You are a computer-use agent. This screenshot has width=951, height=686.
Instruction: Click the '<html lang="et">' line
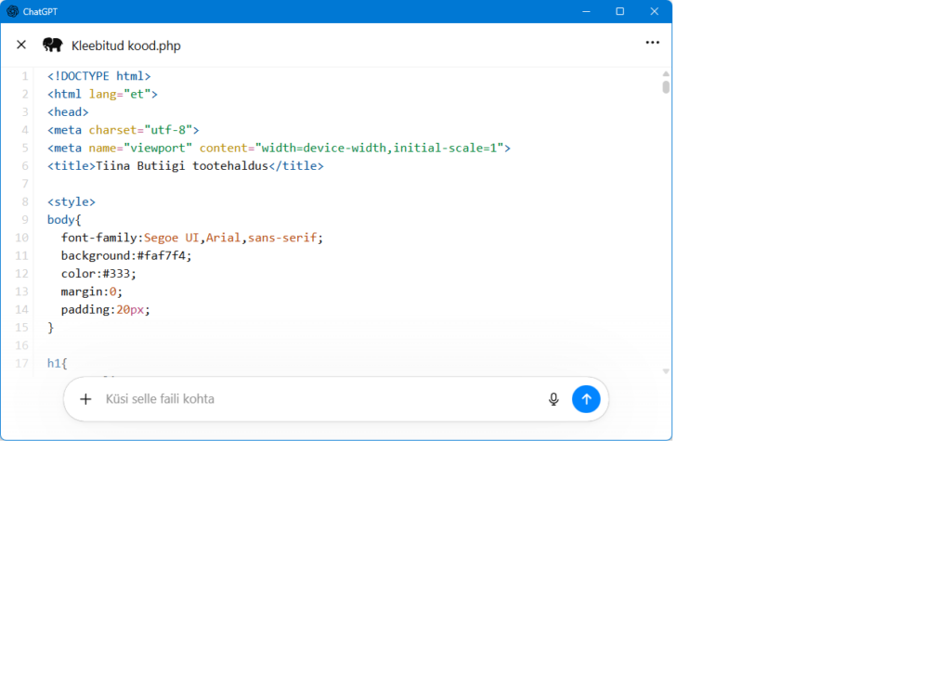[x=102, y=94]
